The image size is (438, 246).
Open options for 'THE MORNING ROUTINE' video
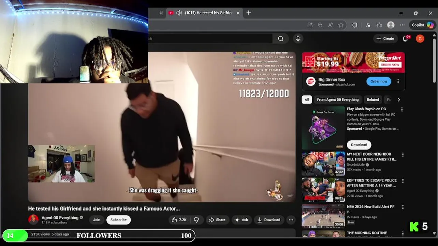coord(403,234)
